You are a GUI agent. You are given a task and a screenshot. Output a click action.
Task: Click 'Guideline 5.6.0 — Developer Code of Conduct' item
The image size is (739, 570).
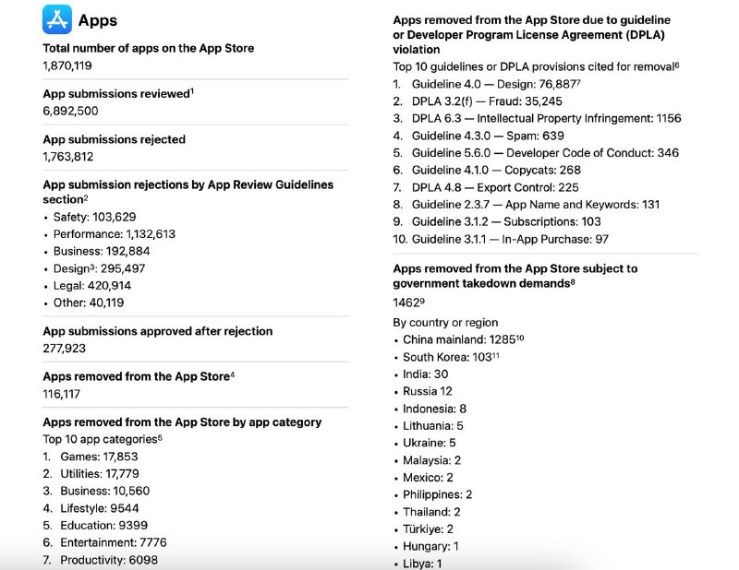(x=536, y=153)
